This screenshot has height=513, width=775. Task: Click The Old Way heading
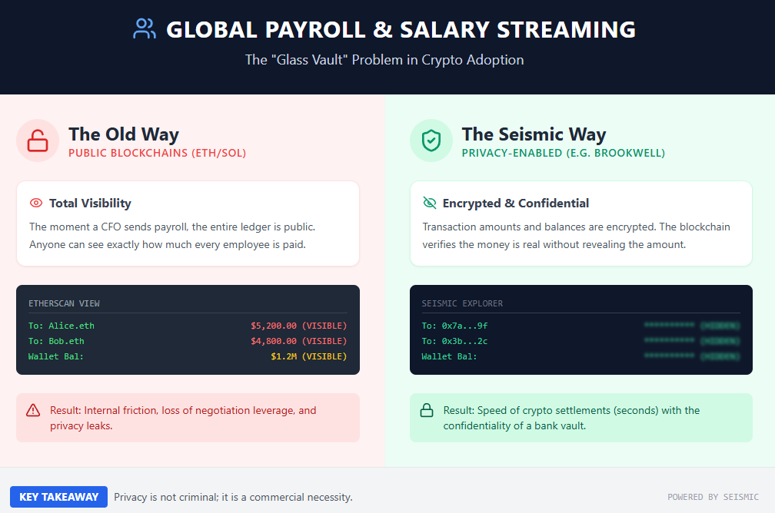[124, 134]
